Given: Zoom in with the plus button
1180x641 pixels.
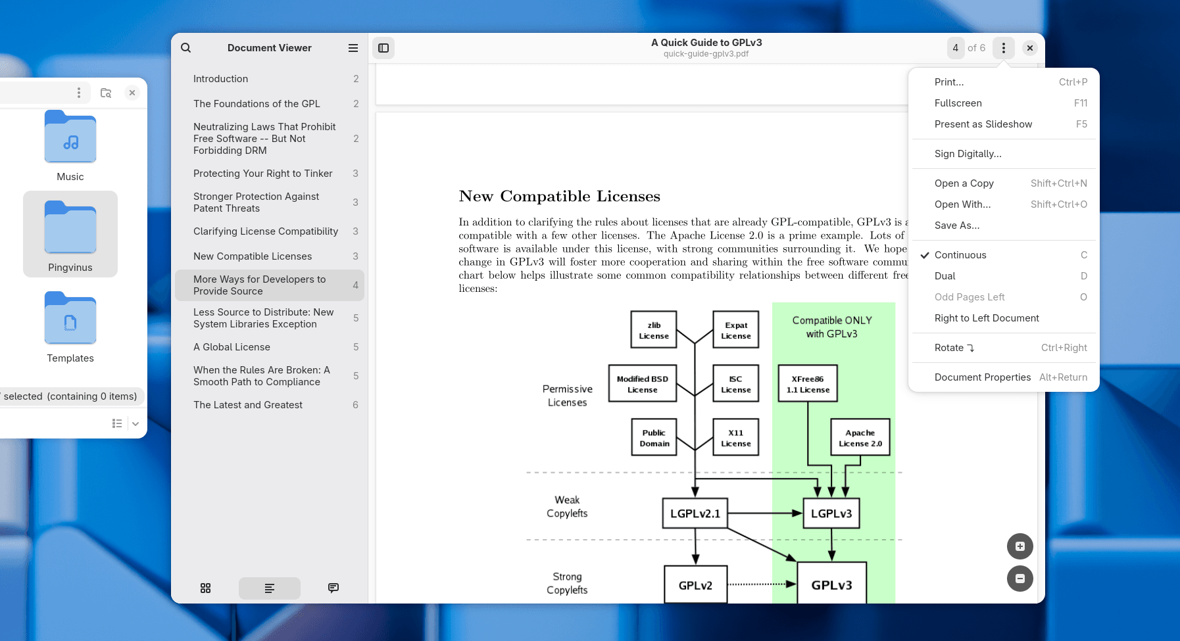Looking at the screenshot, I should point(1020,546).
